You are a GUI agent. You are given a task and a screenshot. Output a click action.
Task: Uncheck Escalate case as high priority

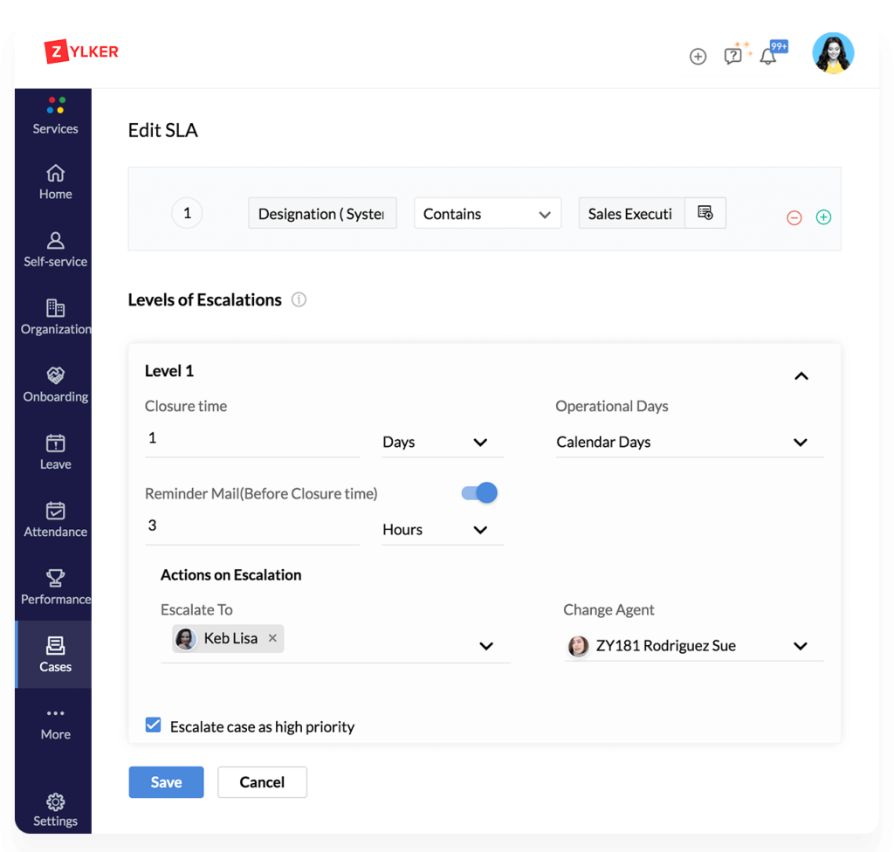[153, 725]
